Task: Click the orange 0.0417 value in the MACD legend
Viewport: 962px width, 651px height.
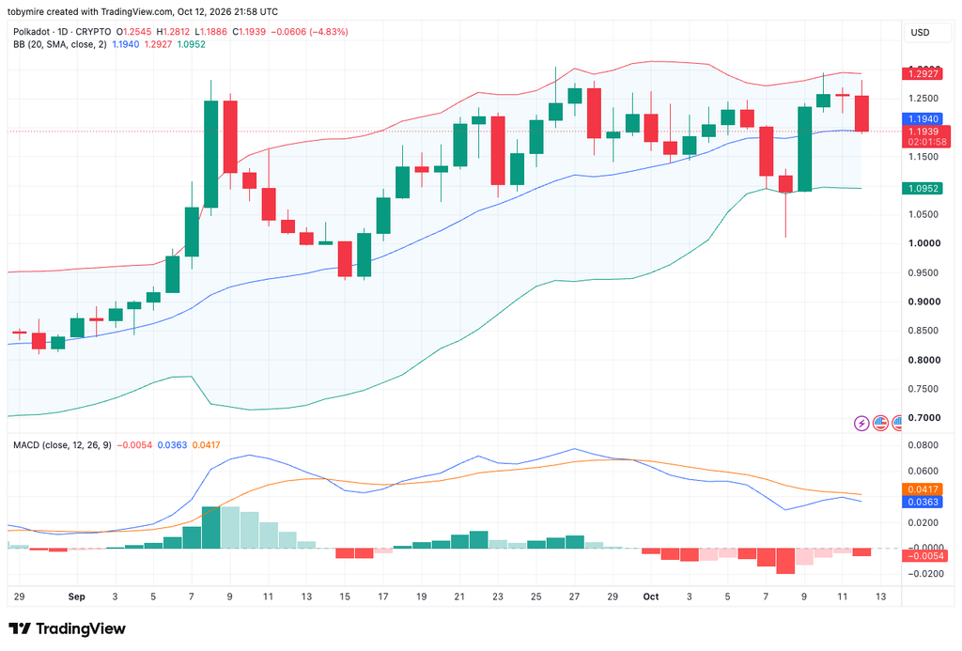Action: (x=206, y=445)
